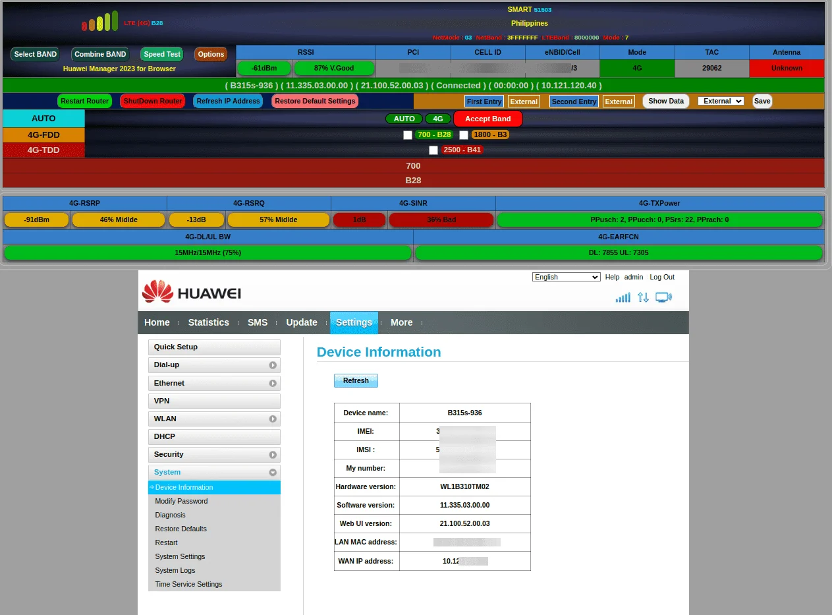Image resolution: width=832 pixels, height=615 pixels.
Task: Open the More tab
Action: (401, 322)
